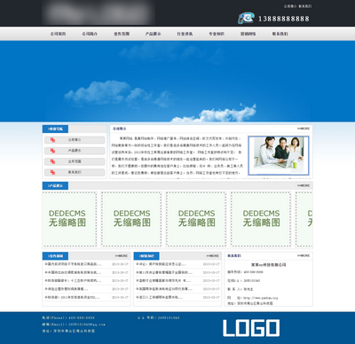355x344 pixels.
Task: Click MORE in the bottom-middle knowledge panel
Action: pyautogui.click(x=213, y=256)
